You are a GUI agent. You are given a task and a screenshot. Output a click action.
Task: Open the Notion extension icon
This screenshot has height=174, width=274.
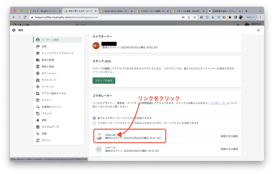coord(201,17)
